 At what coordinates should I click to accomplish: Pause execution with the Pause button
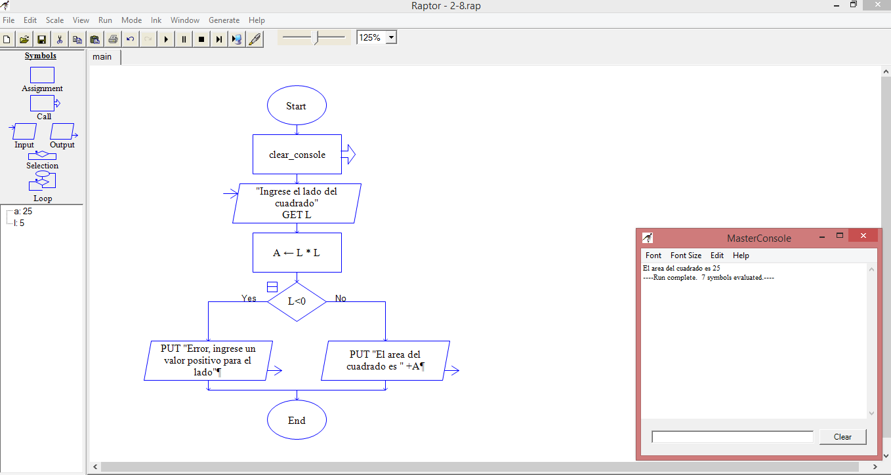184,39
